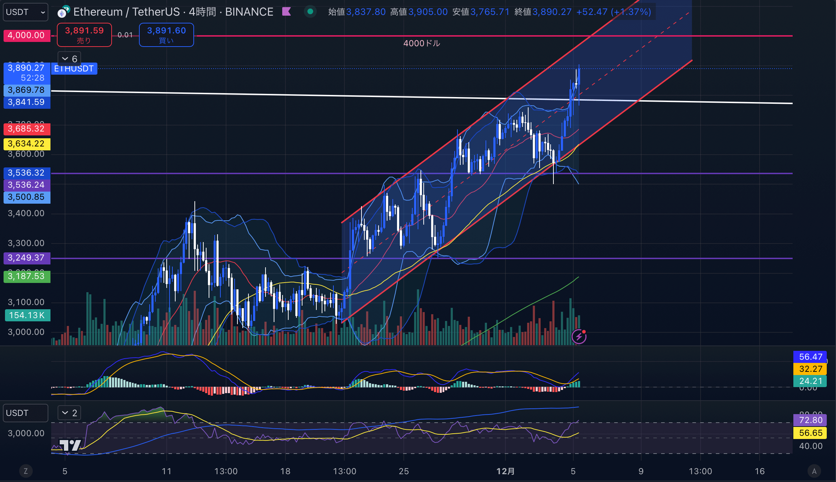Click the 3,000.00 label in lower pane
Viewport: 836px width, 482px height.
[x=26, y=433]
